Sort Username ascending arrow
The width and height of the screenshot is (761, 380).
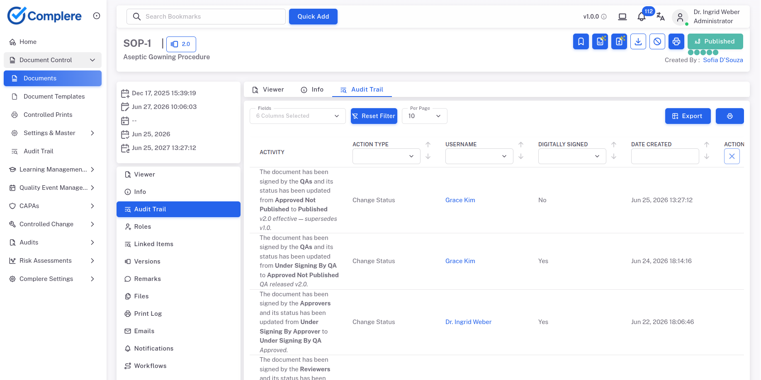(x=521, y=145)
